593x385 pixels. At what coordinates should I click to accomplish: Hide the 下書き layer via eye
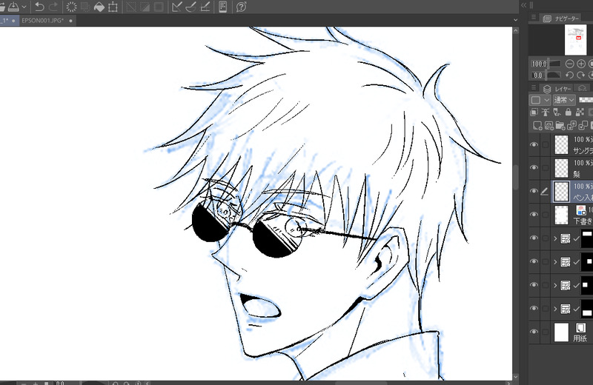[534, 215]
